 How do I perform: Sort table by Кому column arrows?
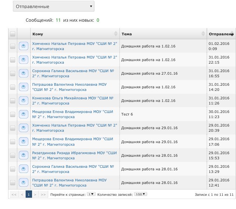click(115, 34)
